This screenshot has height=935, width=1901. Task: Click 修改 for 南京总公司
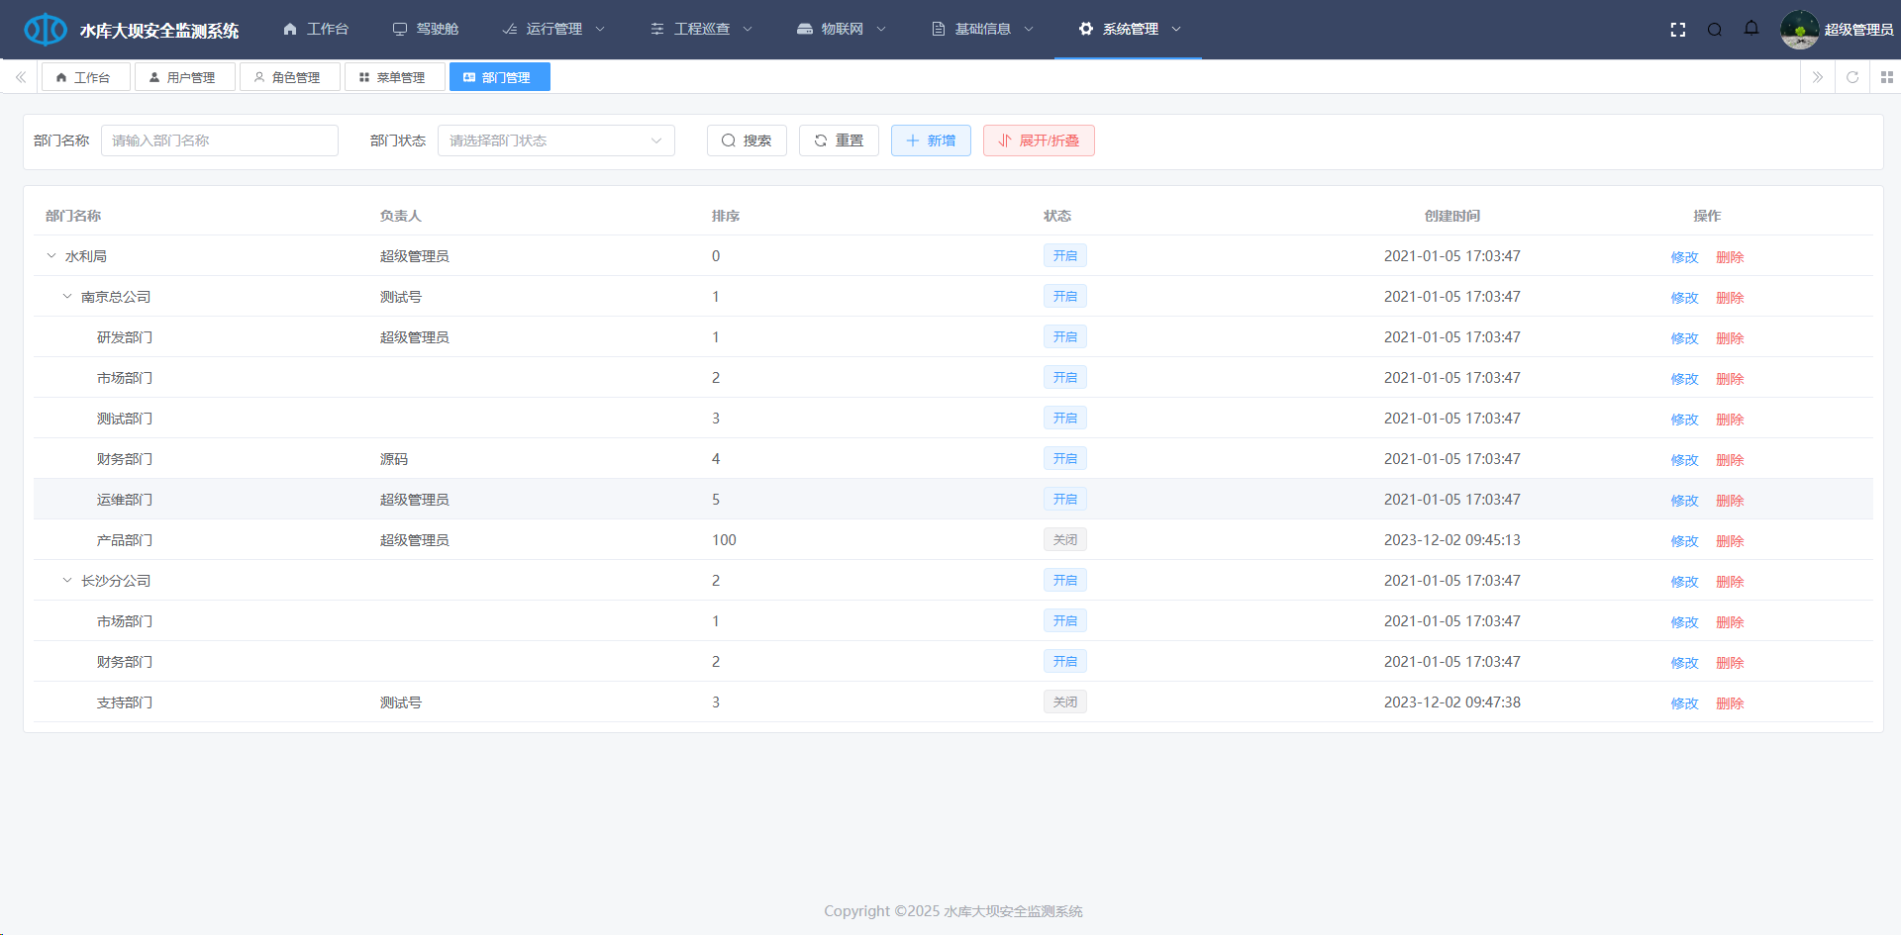[x=1684, y=298]
